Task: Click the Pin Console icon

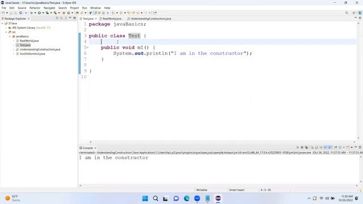Action: [x=335, y=147]
